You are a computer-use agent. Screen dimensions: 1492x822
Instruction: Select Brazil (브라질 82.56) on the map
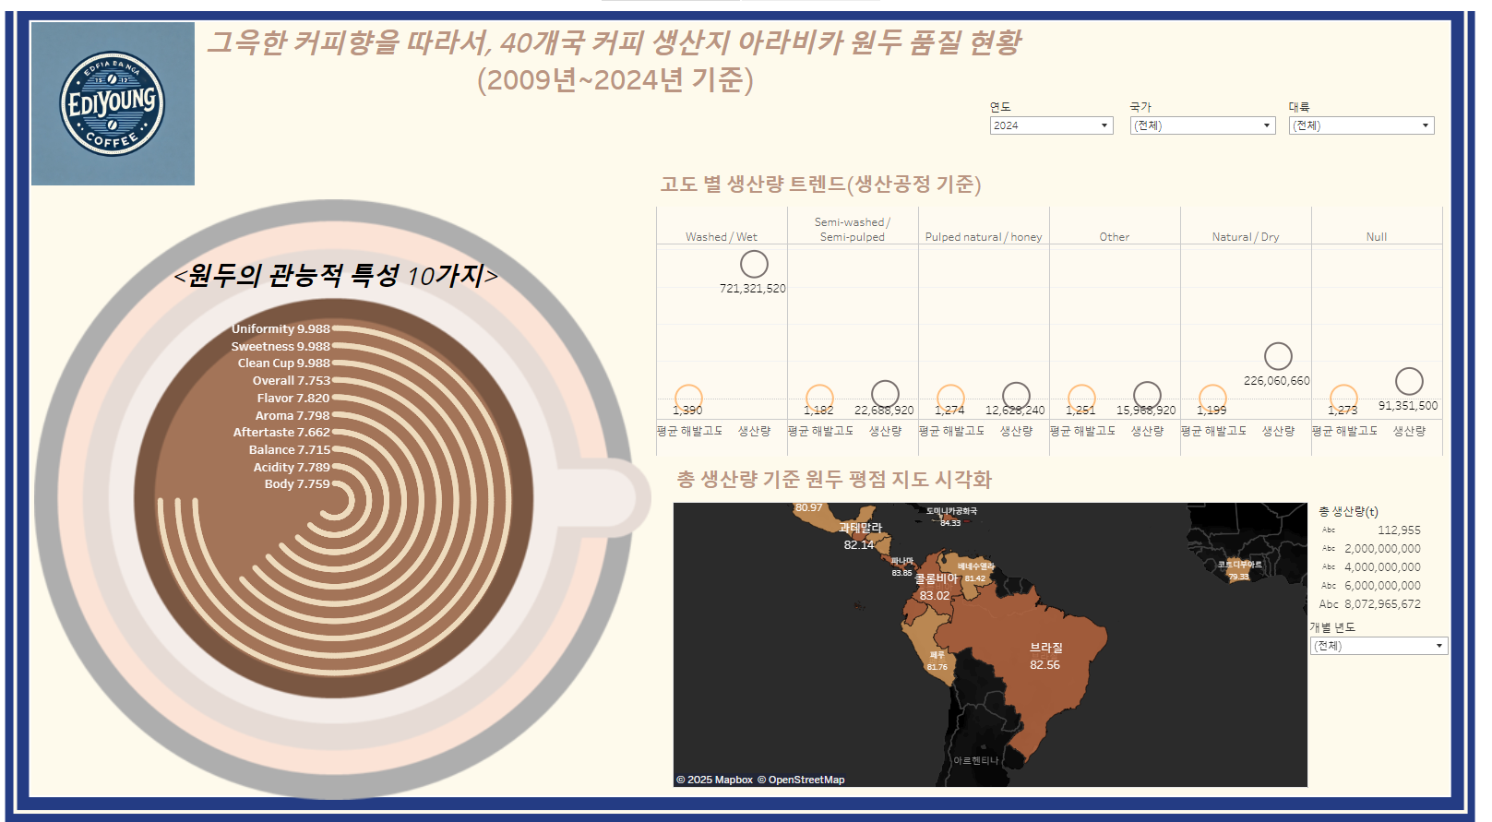click(x=1045, y=656)
